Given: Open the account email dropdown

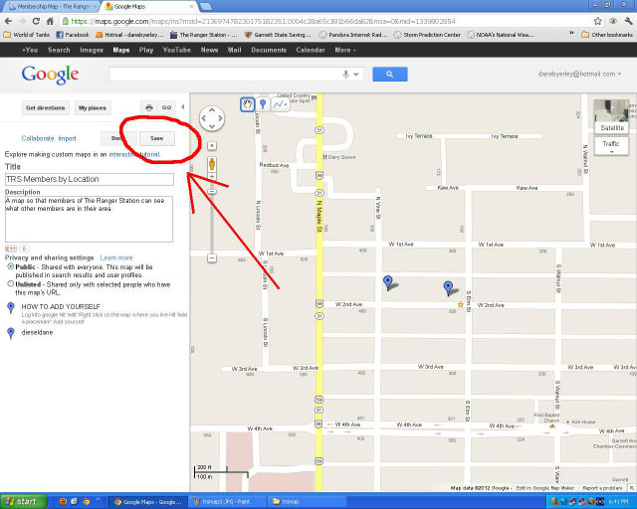Looking at the screenshot, I should [579, 74].
